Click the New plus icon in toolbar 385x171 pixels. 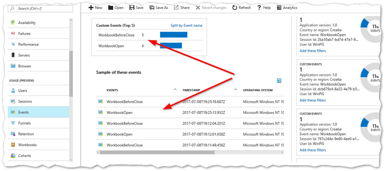coord(91,8)
